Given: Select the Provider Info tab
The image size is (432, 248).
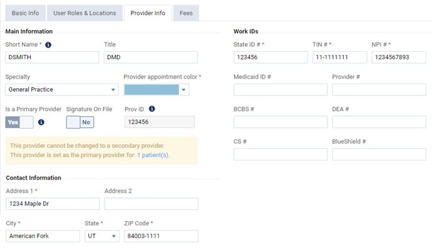Looking at the screenshot, I should pos(148,13).
